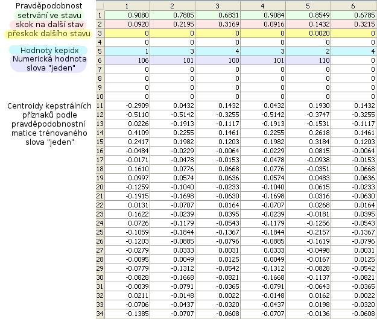Click the cell containing -0.1915
The width and height of the screenshot is (377, 319).
(127, 196)
